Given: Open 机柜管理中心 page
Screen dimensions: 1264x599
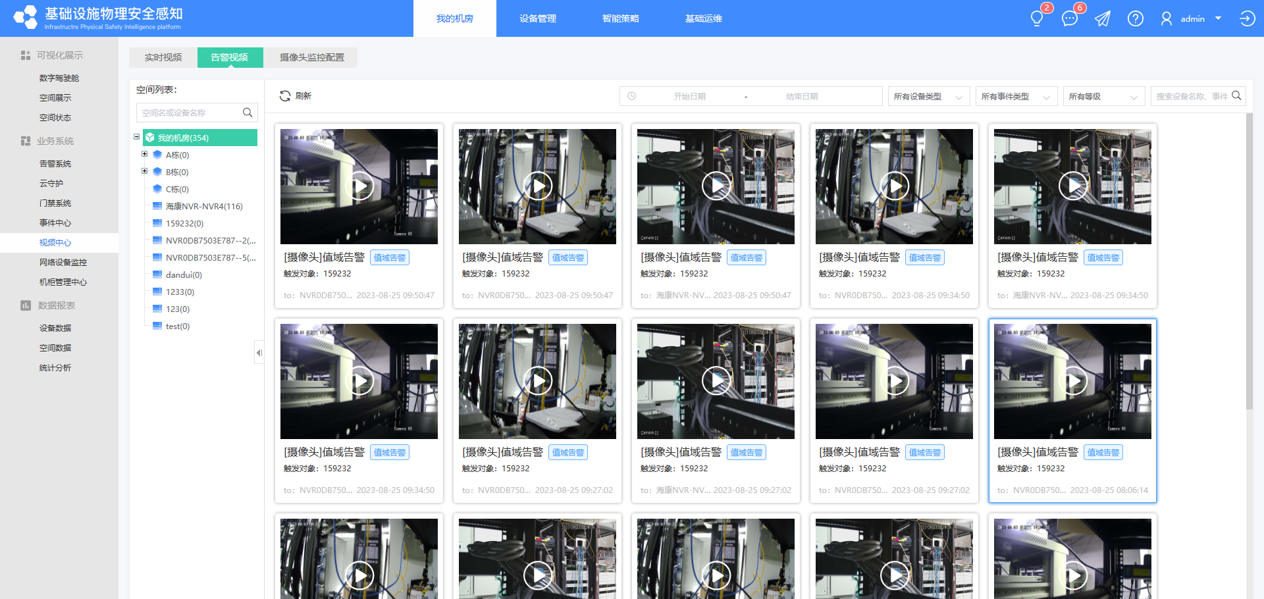Looking at the screenshot, I should pos(63,282).
